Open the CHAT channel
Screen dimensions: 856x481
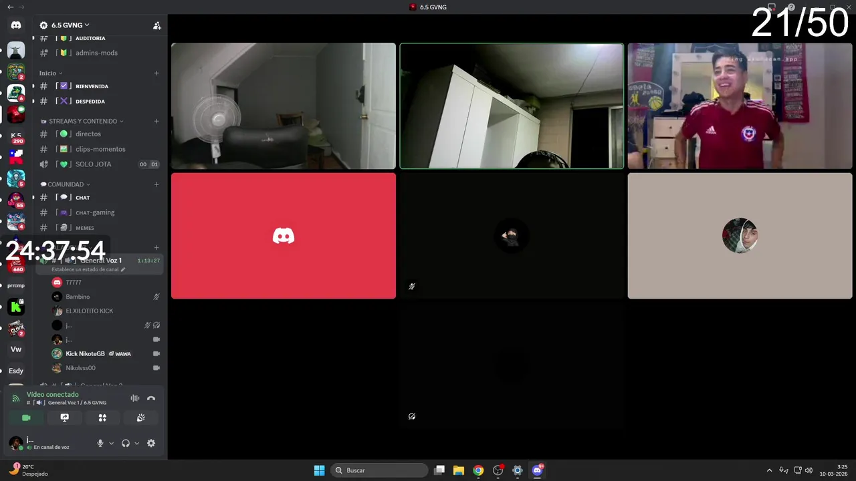[99, 197]
